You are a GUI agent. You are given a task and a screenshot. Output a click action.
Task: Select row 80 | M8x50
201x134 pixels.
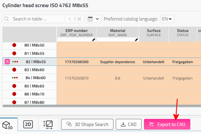click(x=34, y=45)
